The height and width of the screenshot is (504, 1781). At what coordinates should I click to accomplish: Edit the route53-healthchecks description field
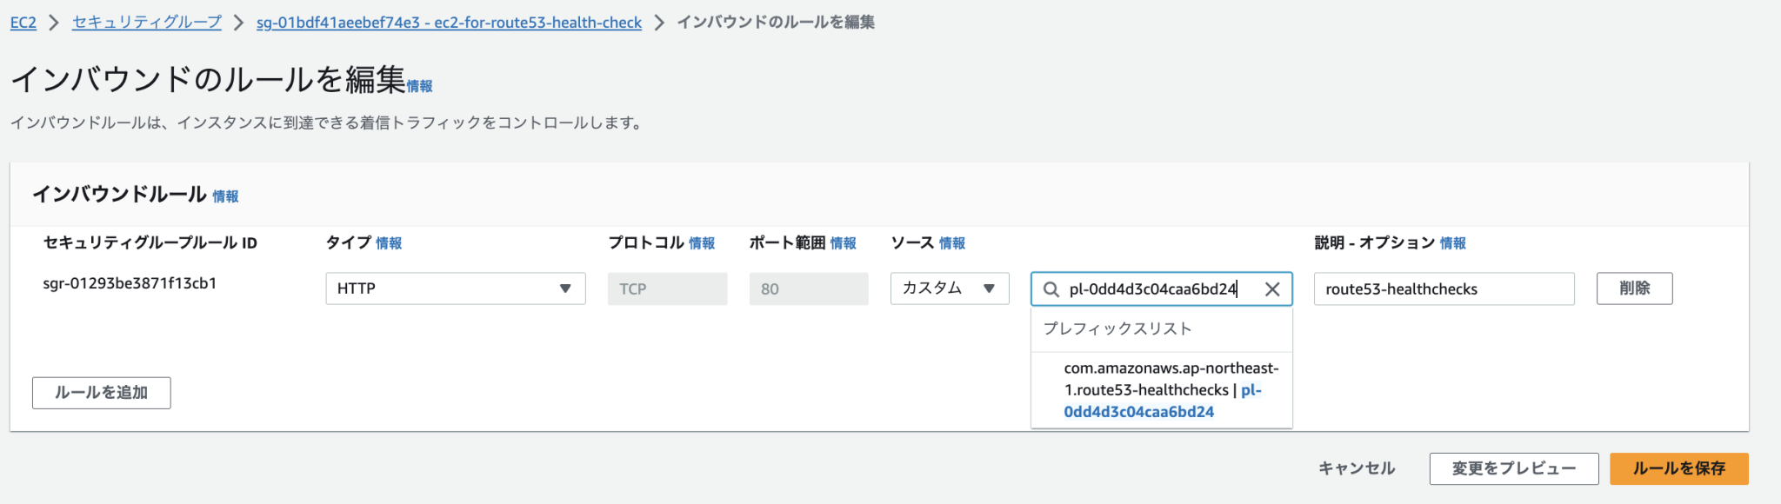pyautogui.click(x=1444, y=288)
